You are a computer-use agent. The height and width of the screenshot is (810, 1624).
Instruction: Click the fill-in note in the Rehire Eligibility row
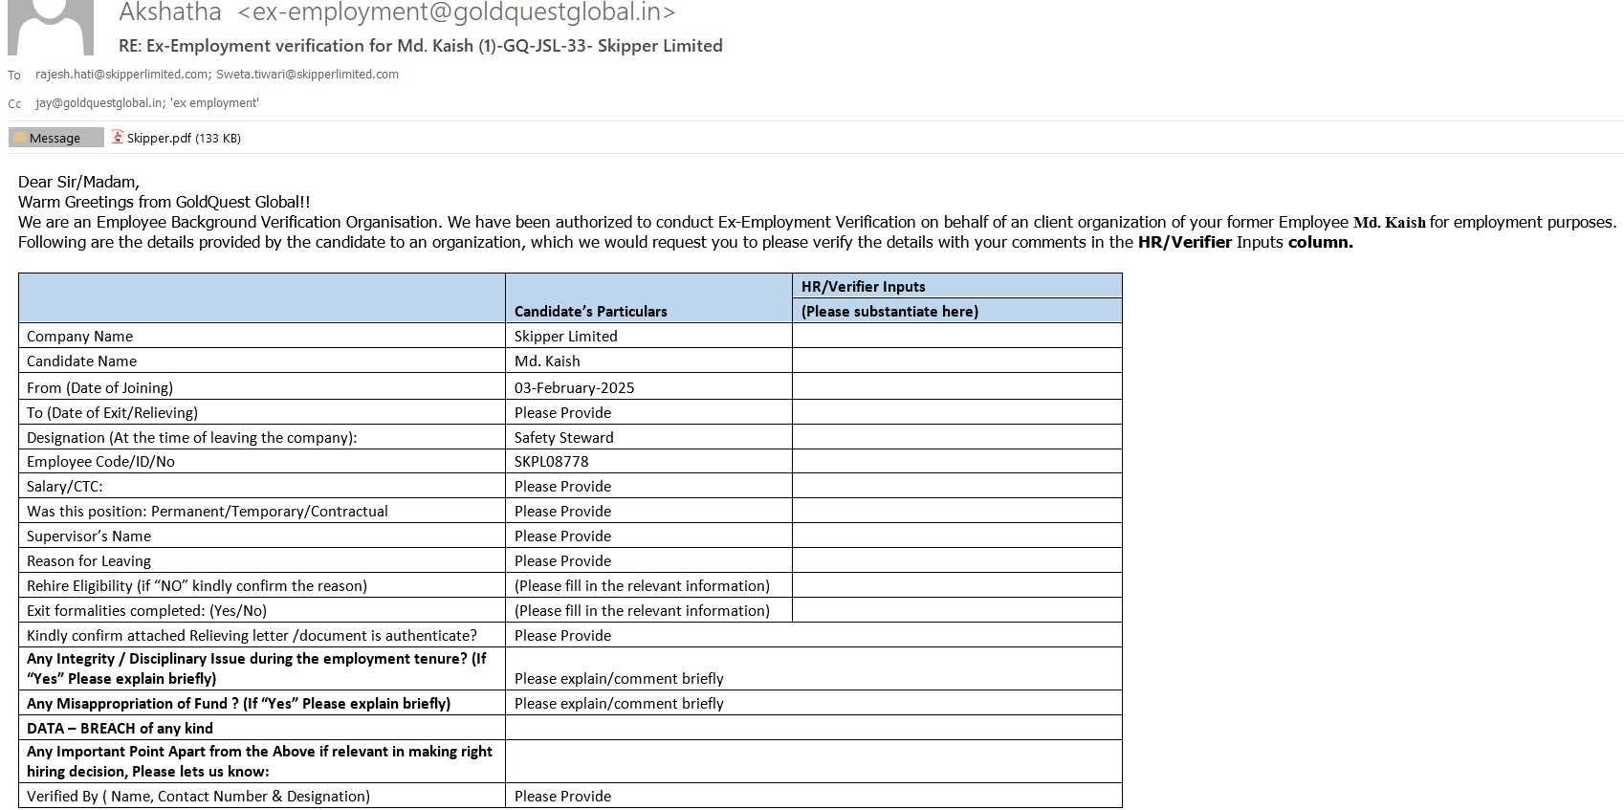(x=642, y=585)
